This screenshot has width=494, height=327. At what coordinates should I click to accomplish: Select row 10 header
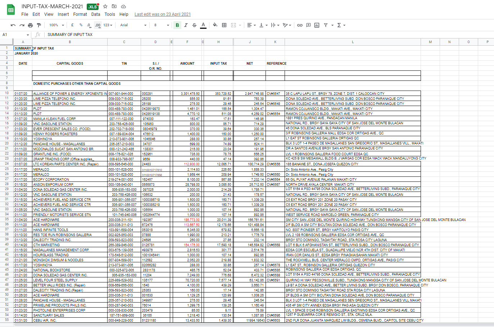coord(7,93)
